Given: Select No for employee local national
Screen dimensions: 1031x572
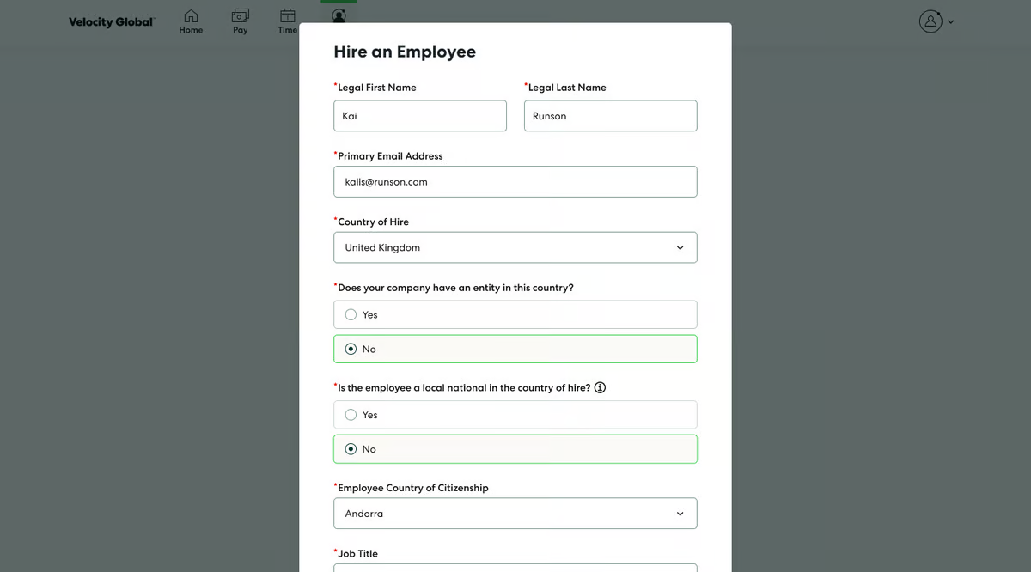Looking at the screenshot, I should tap(351, 449).
